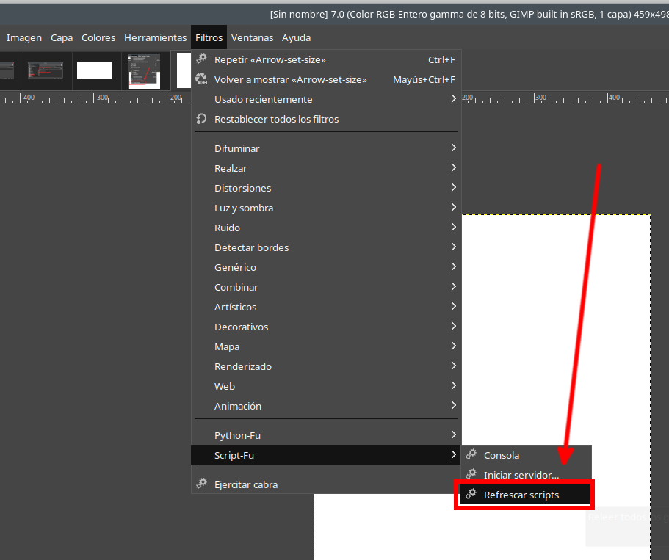
Task: Open the Ventanas menu in menu bar
Action: pyautogui.click(x=252, y=37)
